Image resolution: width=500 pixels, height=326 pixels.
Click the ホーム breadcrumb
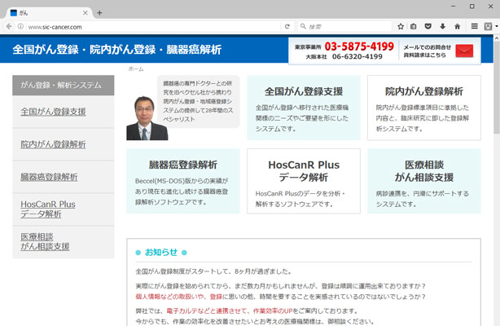point(136,69)
